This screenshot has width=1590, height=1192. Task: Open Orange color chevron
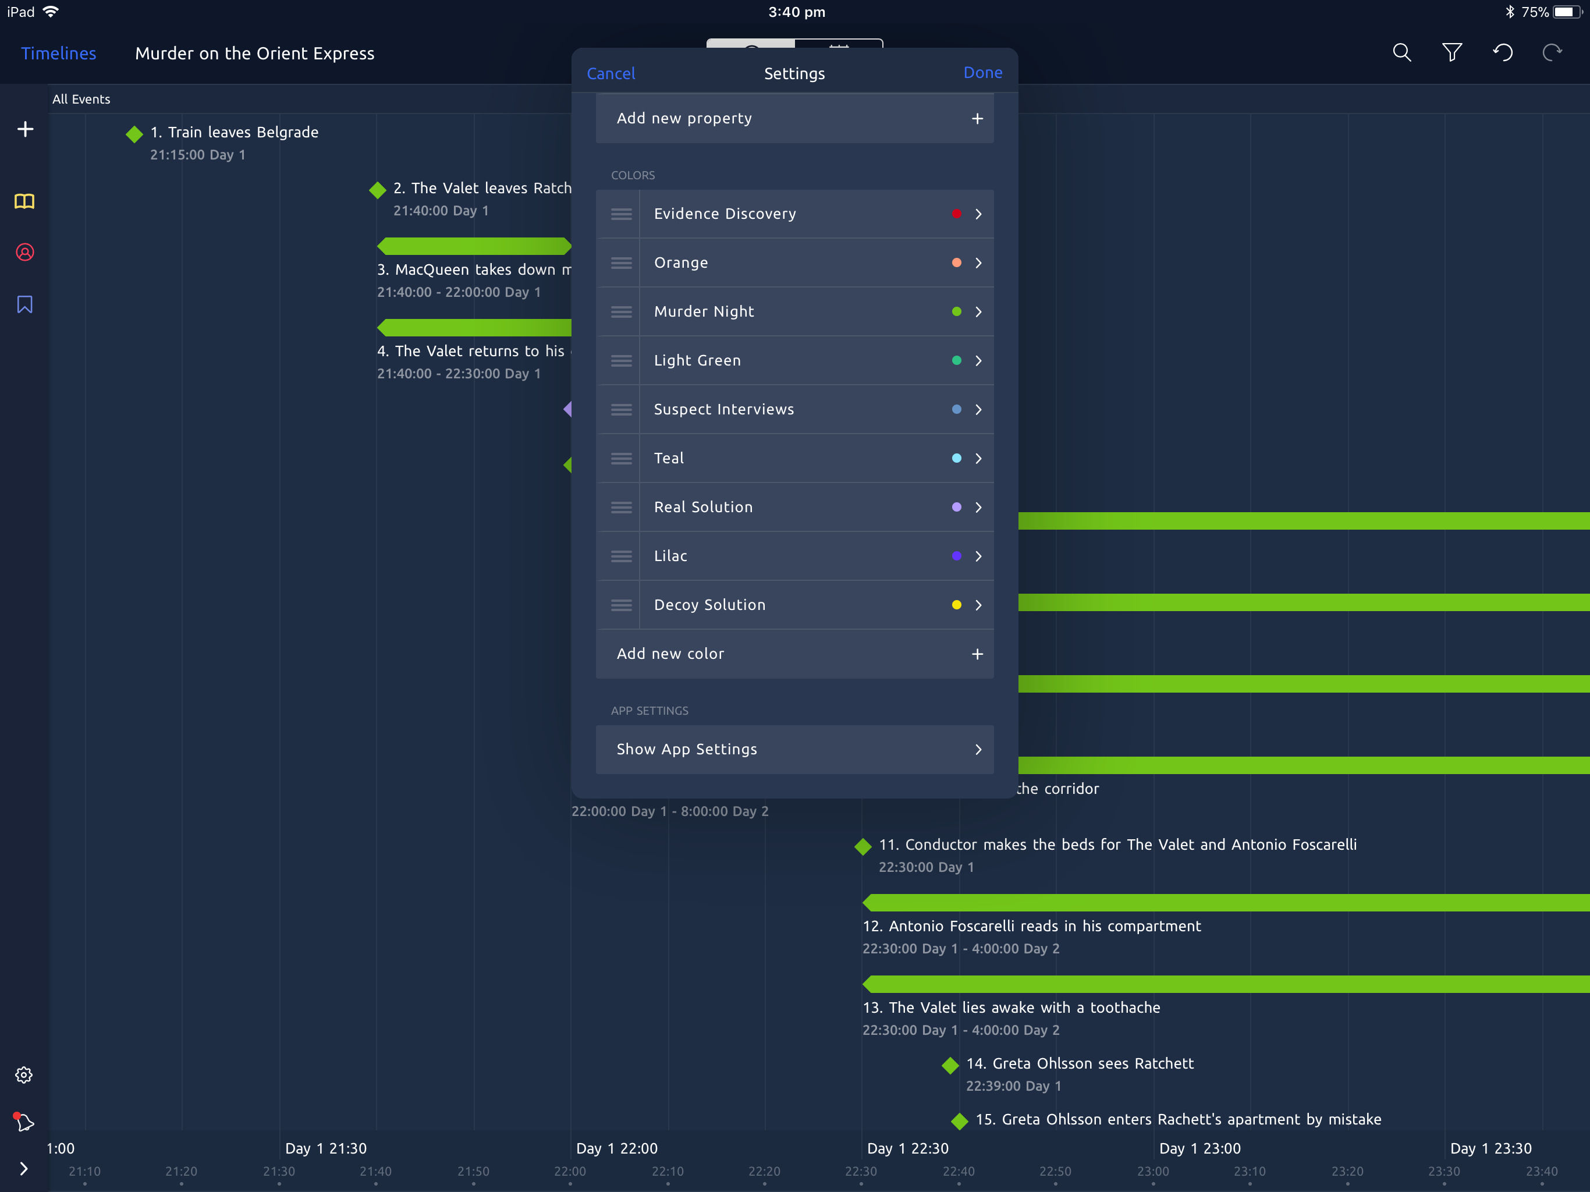point(978,263)
